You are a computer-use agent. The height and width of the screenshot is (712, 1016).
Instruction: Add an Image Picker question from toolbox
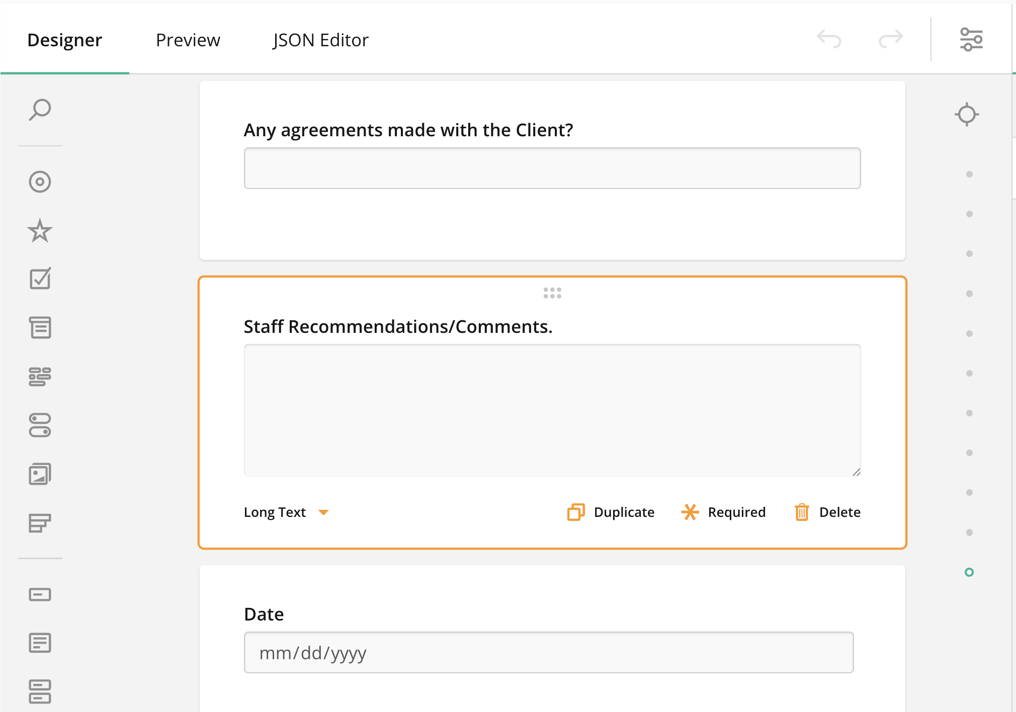[40, 474]
